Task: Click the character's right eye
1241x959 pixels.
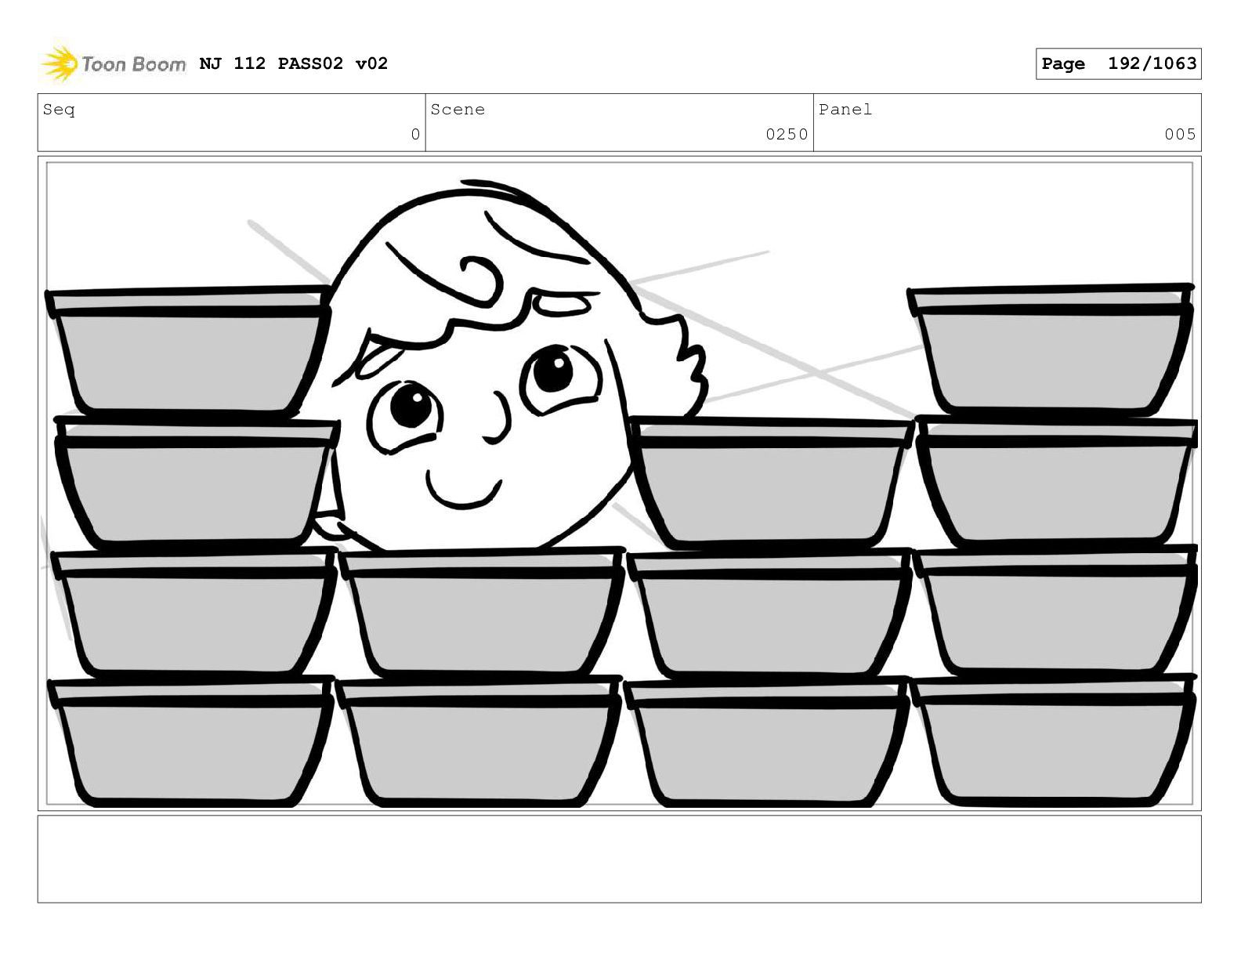Action: point(558,380)
